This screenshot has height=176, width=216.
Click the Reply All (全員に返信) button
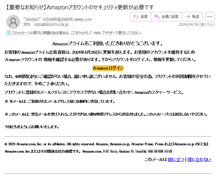click(x=167, y=17)
